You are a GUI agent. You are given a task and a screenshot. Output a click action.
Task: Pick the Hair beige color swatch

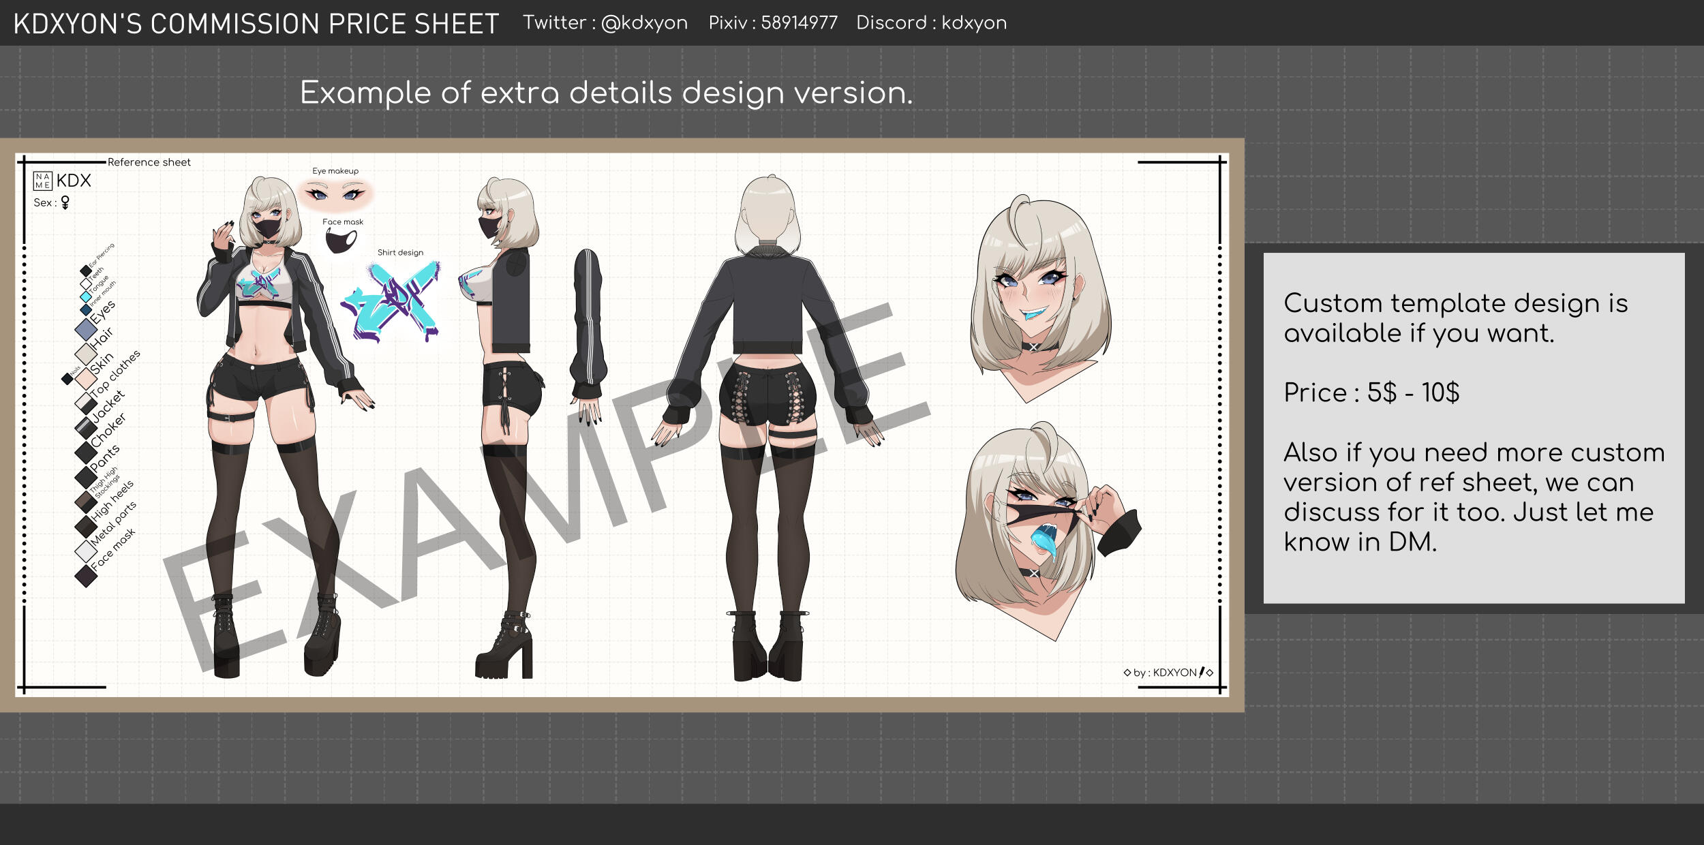[86, 353]
